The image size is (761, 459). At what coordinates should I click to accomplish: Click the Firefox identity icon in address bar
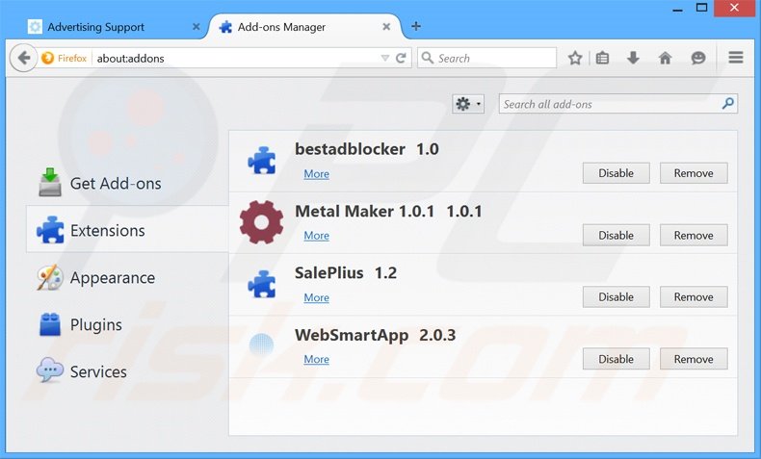(x=47, y=58)
